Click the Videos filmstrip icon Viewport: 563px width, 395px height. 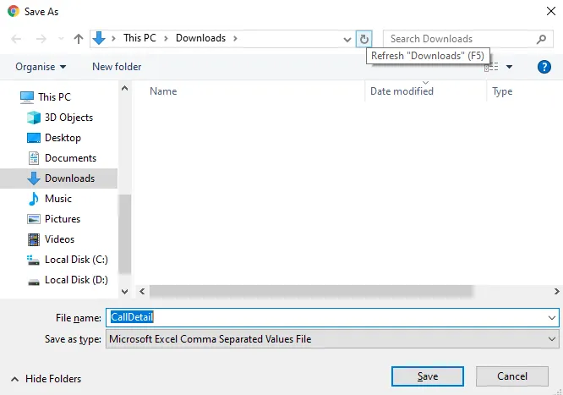[34, 239]
